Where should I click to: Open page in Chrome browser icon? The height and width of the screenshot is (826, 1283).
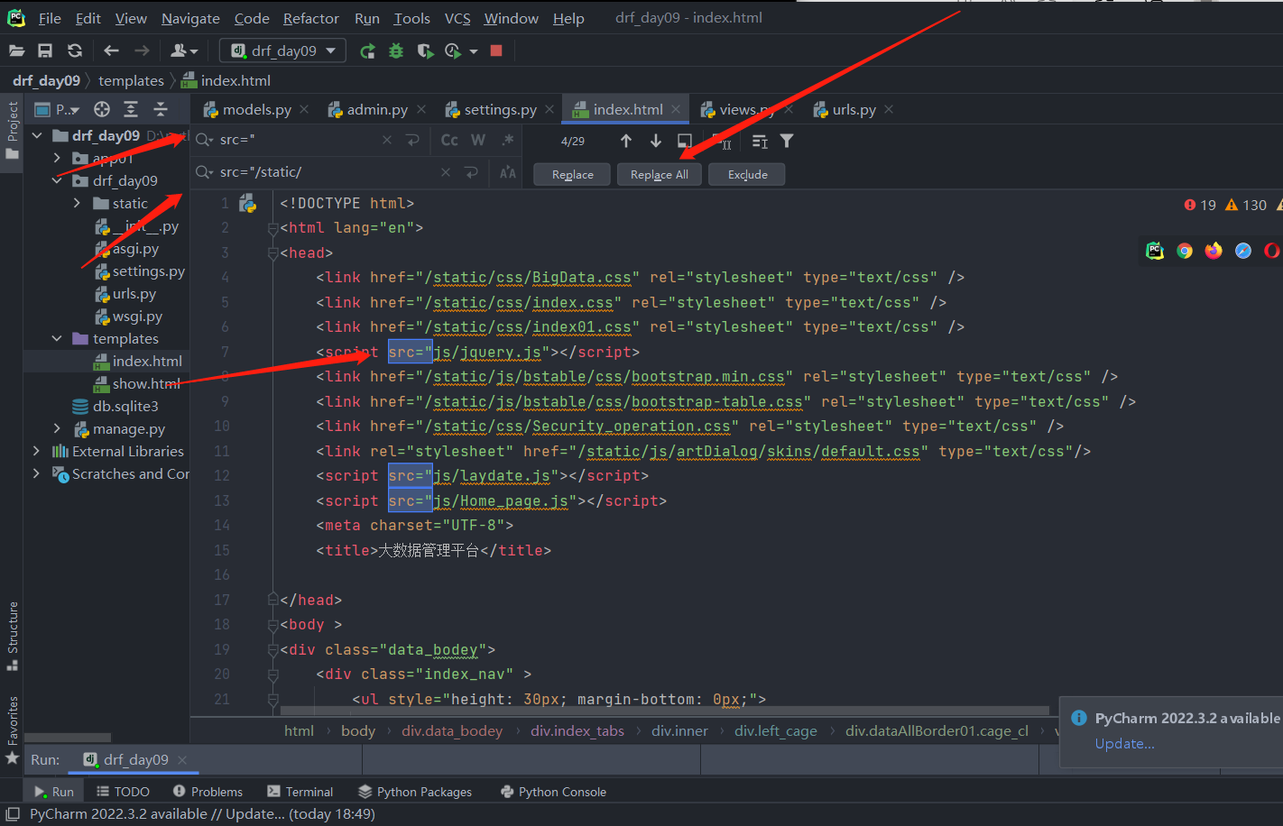pos(1185,251)
